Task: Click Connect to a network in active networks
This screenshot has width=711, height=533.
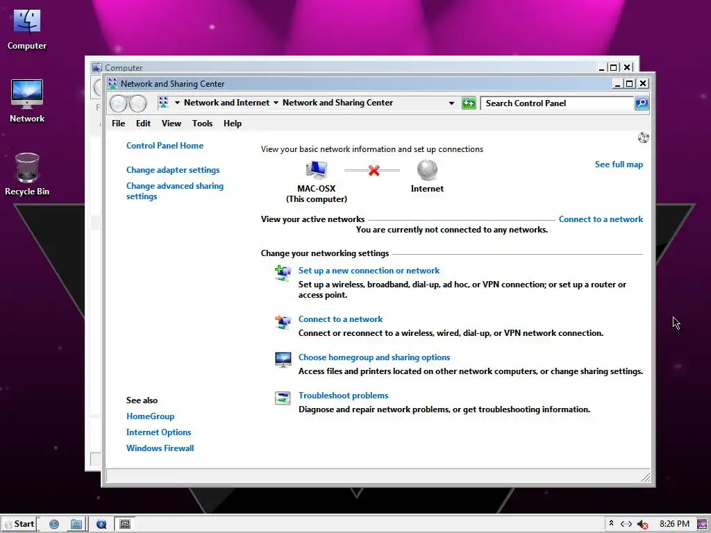Action: click(x=601, y=219)
